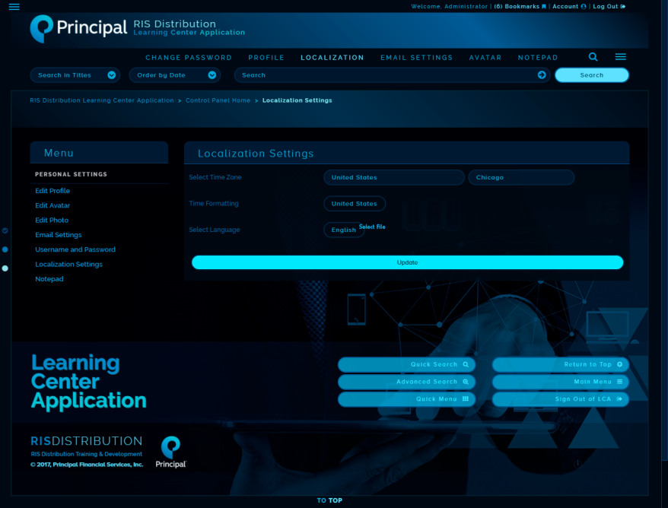Image resolution: width=668 pixels, height=508 pixels.
Task: Click the Account link in top bar
Action: (569, 6)
